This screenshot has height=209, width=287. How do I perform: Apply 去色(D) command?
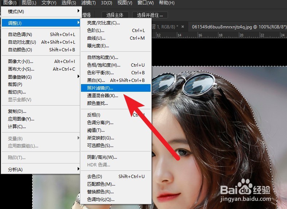(116, 177)
